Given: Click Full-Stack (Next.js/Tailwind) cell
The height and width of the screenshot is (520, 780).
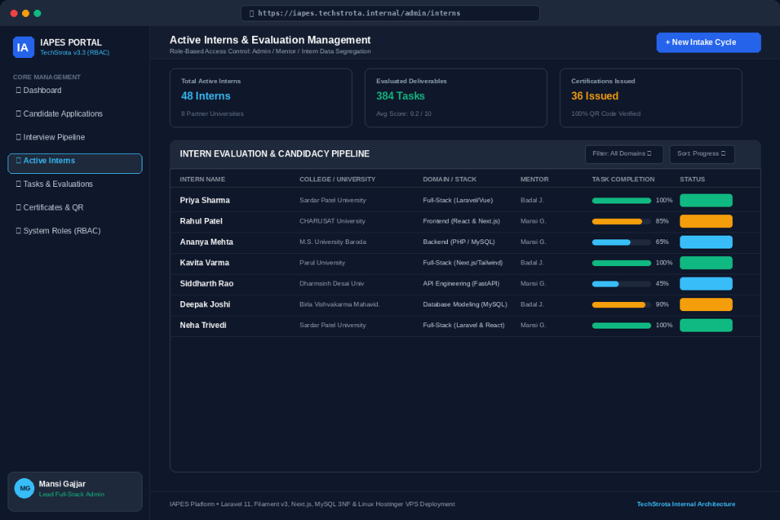Looking at the screenshot, I should click(462, 262).
